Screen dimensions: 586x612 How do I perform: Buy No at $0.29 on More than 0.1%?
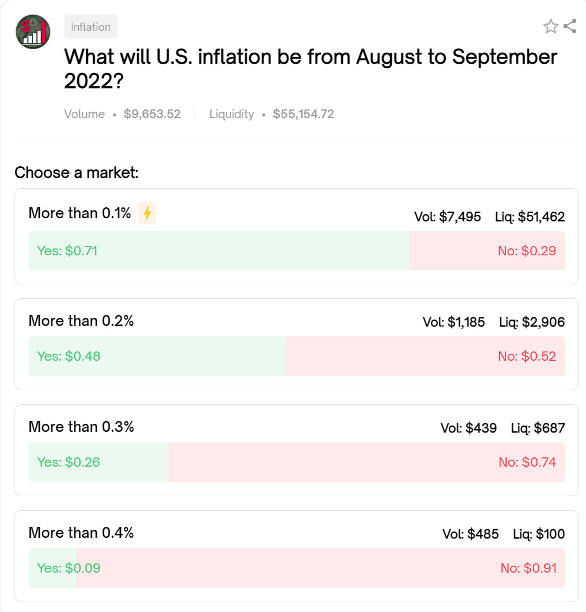[526, 251]
